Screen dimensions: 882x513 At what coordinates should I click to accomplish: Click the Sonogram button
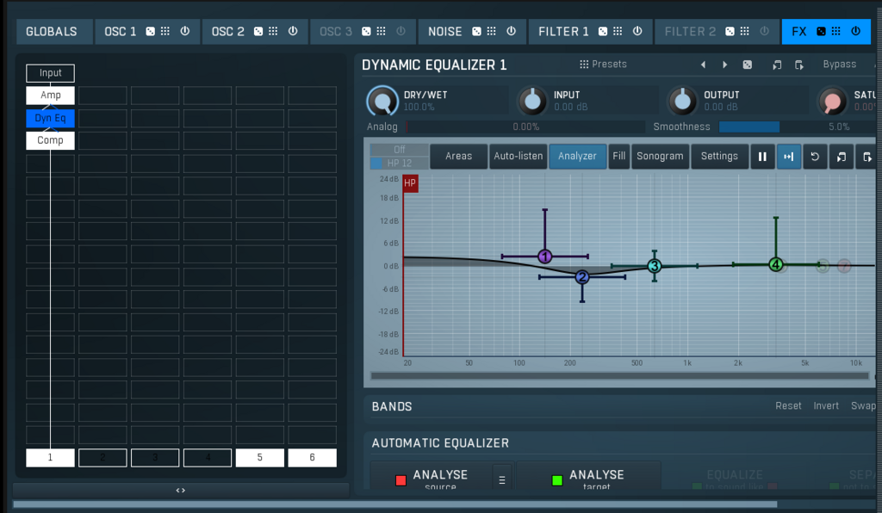click(x=660, y=156)
